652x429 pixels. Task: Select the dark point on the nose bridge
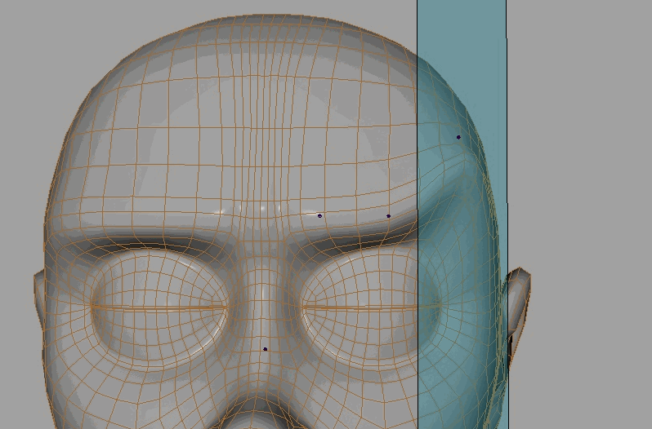tap(266, 349)
